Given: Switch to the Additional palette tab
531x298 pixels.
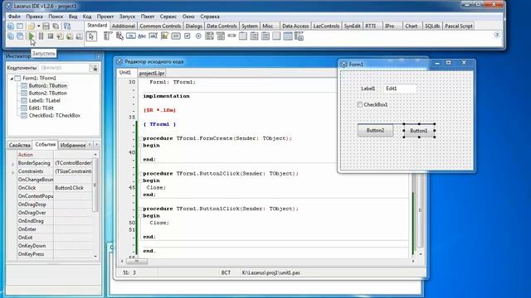Looking at the screenshot, I should [124, 26].
